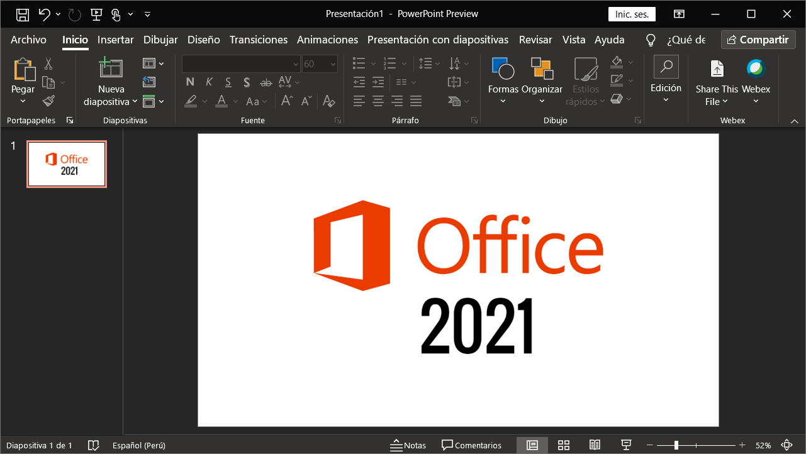Toggle bold text formatting
Screen dimensions: 806x454
click(x=190, y=82)
